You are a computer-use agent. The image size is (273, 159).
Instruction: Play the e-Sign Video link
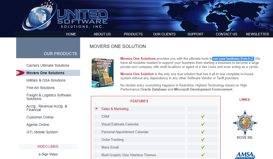pos(48,154)
